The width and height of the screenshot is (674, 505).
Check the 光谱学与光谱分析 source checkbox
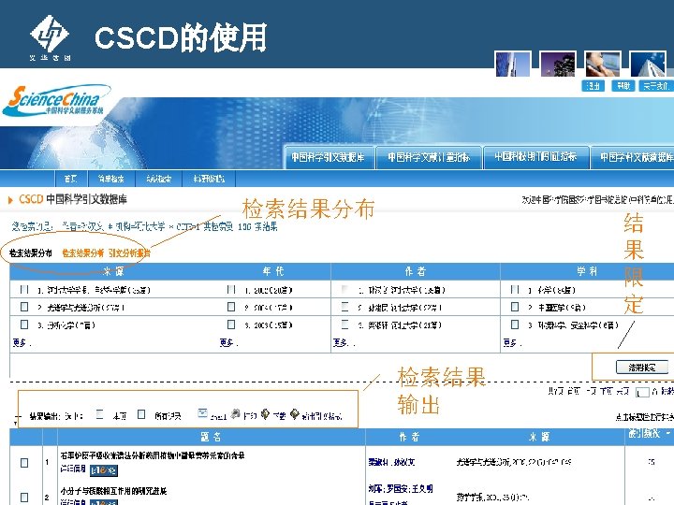coord(24,307)
